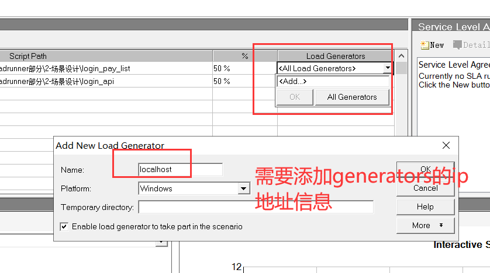Click the Script Path column header
Image resolution: width=490 pixels, height=273 pixels.
click(28, 56)
